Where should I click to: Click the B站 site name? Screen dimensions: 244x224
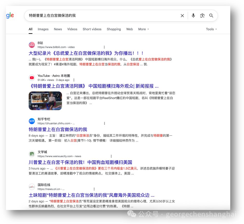[x=40, y=43]
